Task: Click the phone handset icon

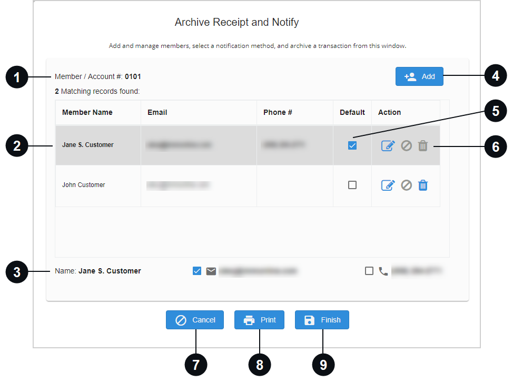Action: pos(383,271)
